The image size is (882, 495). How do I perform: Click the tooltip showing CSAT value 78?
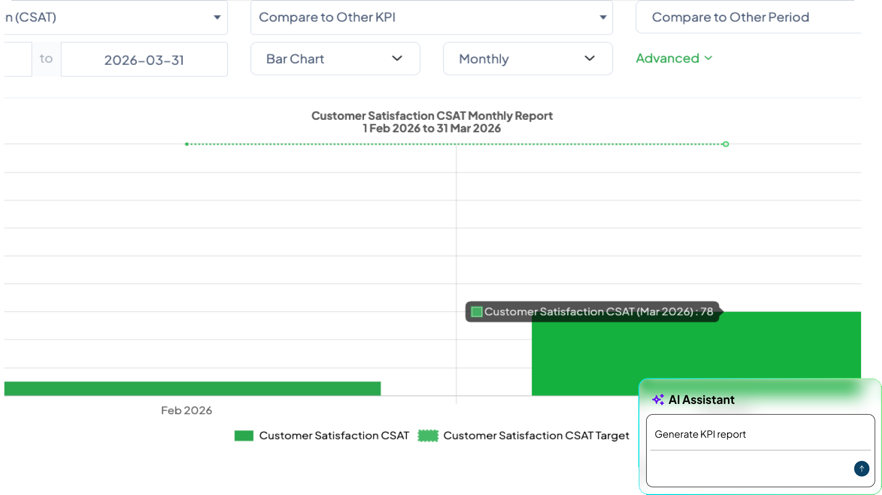[592, 311]
